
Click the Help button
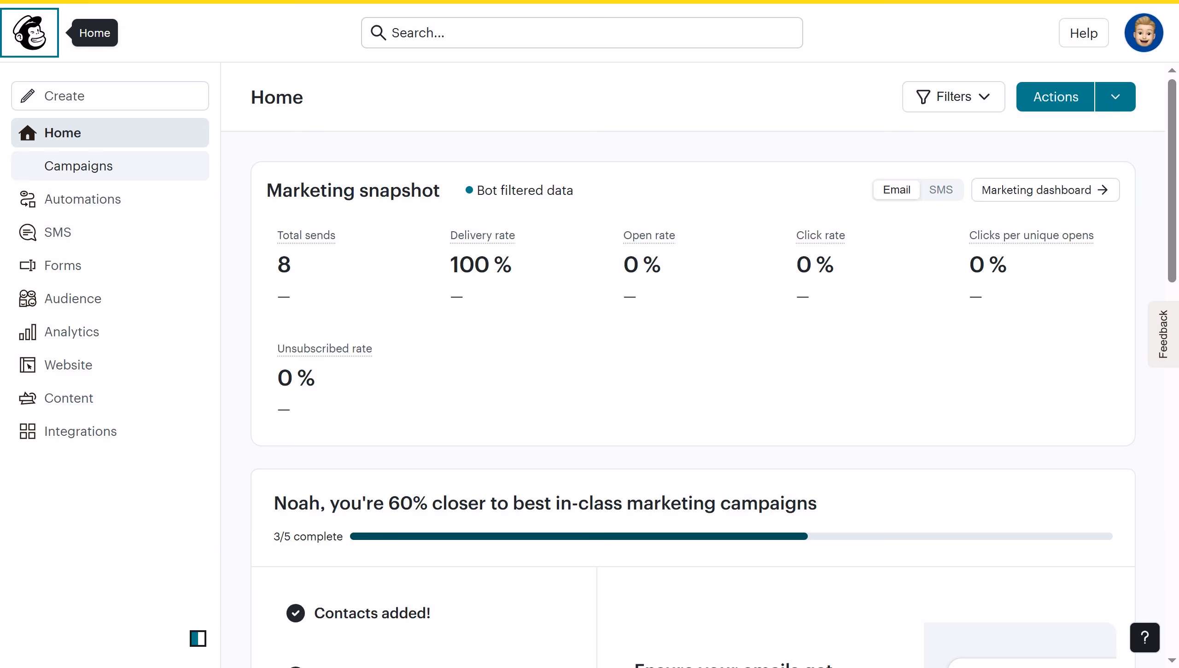pos(1084,33)
